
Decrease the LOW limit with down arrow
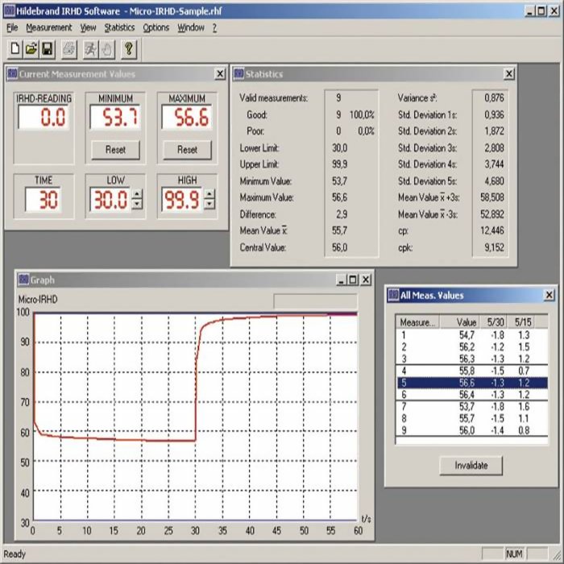(x=137, y=205)
